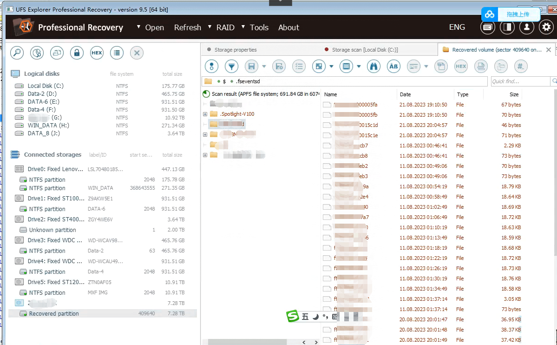The image size is (557, 345).
Task: Click horizontal scrollbar left arrow in folder tree
Action: coord(304,342)
